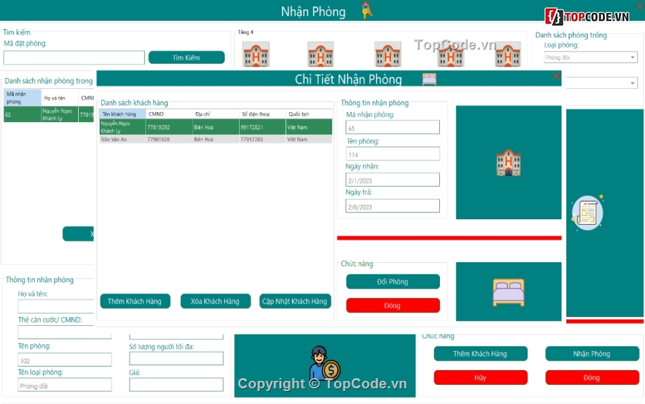Click the Tìm Kiếm search button
The width and height of the screenshot is (645, 404).
click(186, 58)
